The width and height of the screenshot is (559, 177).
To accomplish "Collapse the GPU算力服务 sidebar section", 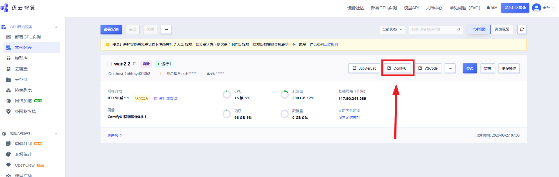I will tap(56, 27).
